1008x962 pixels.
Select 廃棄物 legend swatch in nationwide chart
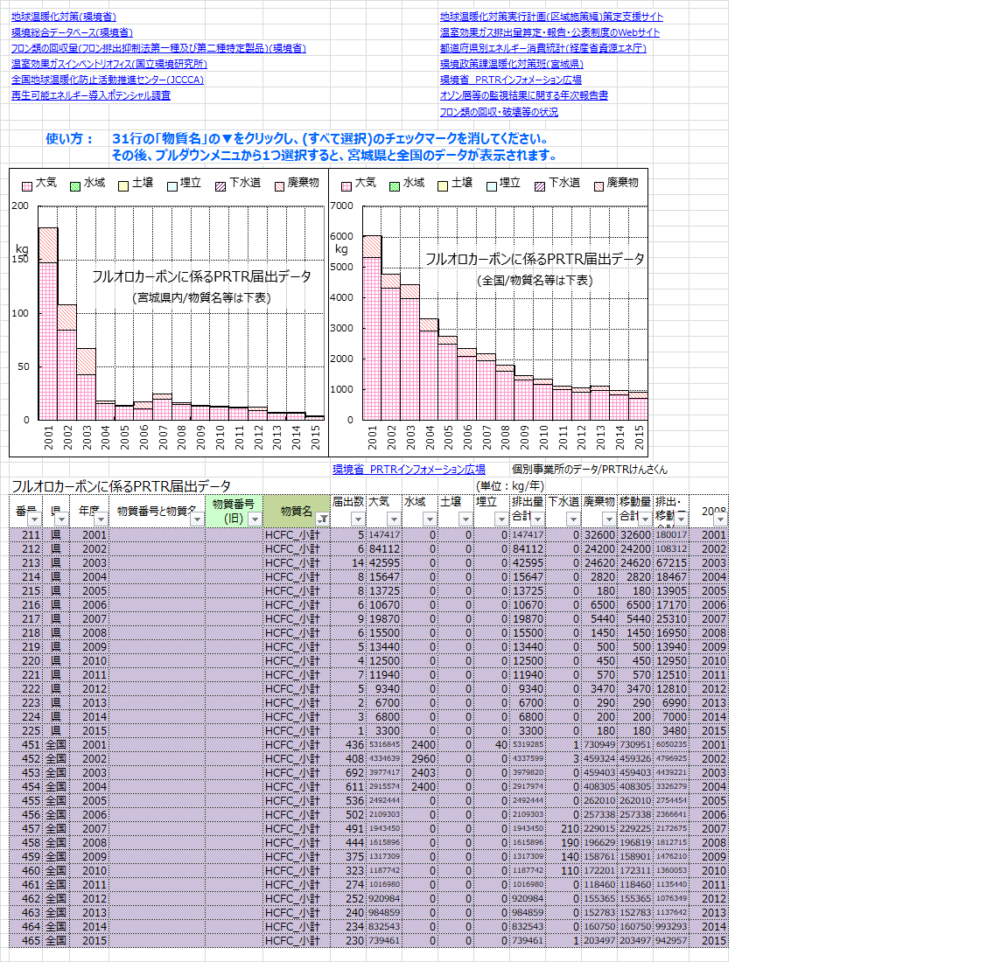tap(598, 186)
